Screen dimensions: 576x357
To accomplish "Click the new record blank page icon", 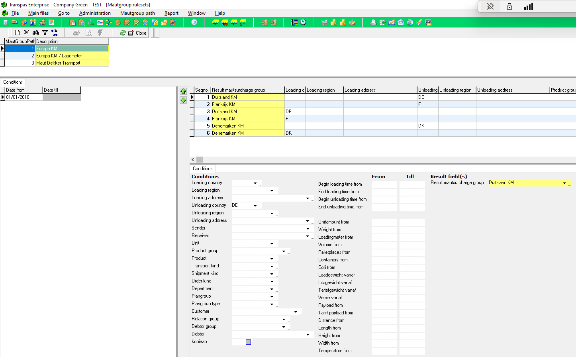I will click(x=17, y=33).
